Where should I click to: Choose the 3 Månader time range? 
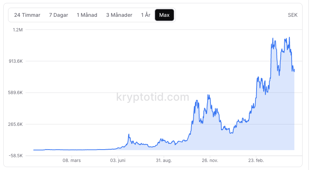(119, 15)
